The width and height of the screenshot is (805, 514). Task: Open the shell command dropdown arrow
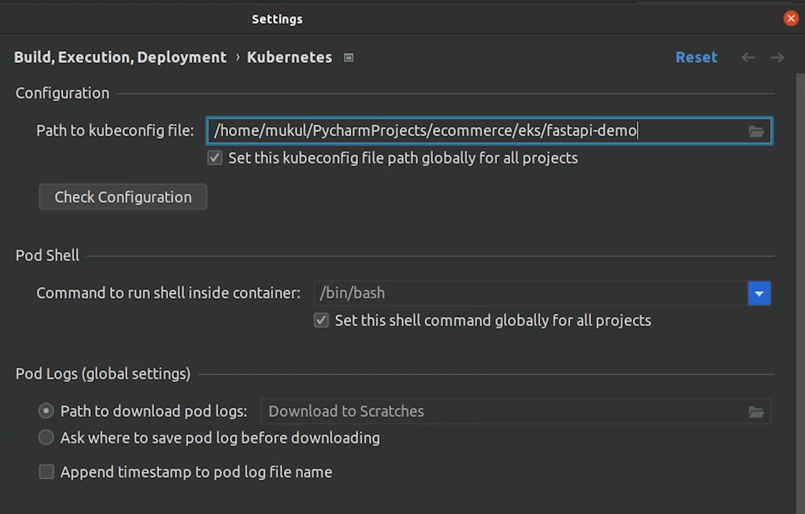(x=759, y=293)
